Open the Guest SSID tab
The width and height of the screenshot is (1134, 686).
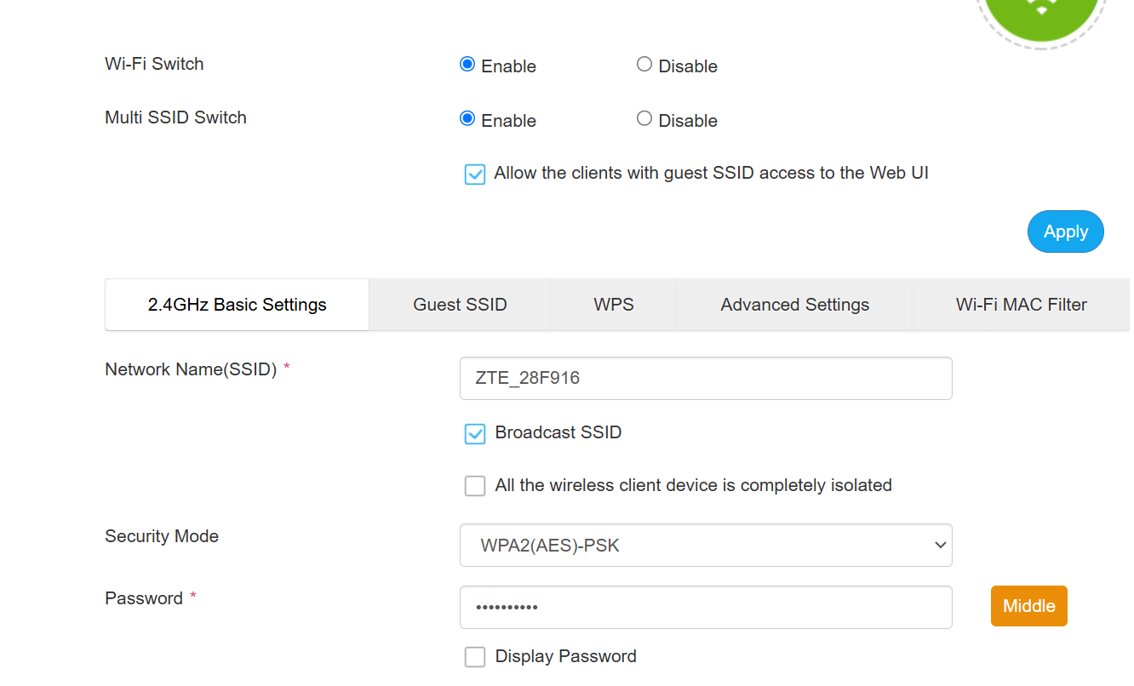coord(460,305)
